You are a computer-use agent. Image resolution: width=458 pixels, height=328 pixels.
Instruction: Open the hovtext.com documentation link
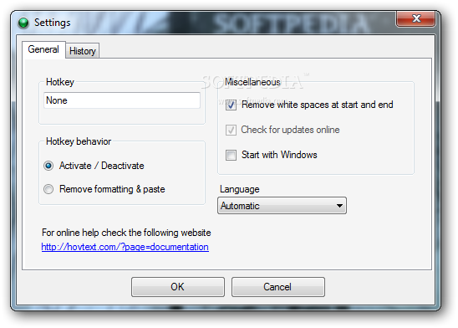pyautogui.click(x=125, y=247)
